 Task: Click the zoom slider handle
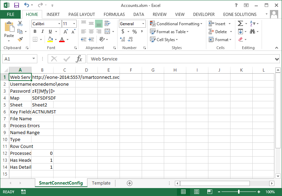pyautogui.click(x=239, y=192)
